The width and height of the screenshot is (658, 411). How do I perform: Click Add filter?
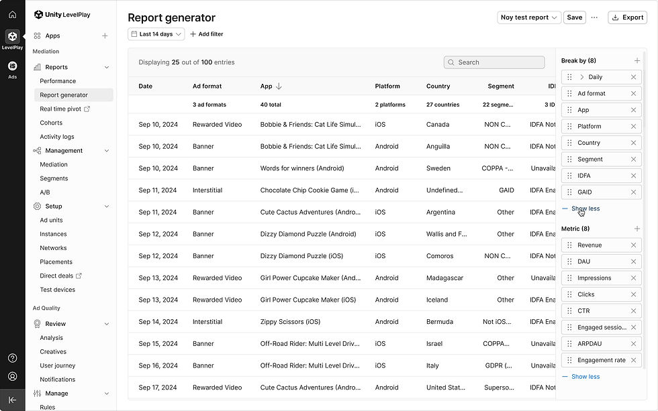207,34
